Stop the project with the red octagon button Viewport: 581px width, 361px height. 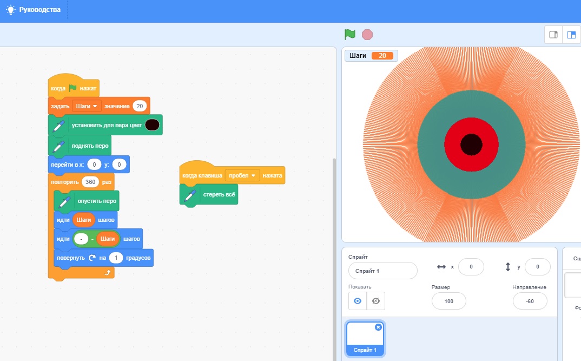367,35
